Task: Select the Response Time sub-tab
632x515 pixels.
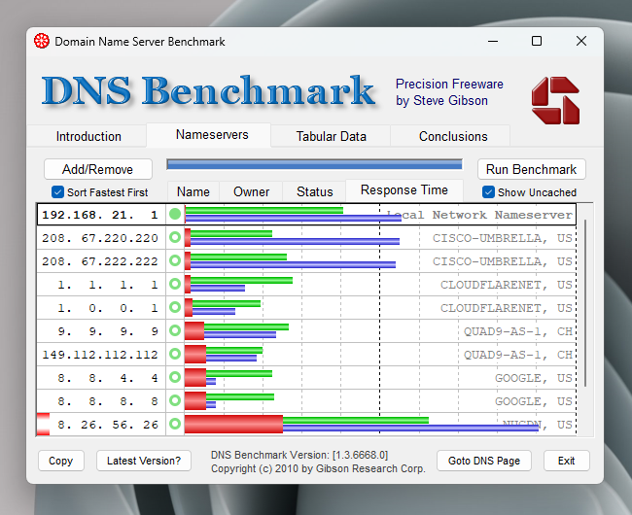Action: (404, 190)
